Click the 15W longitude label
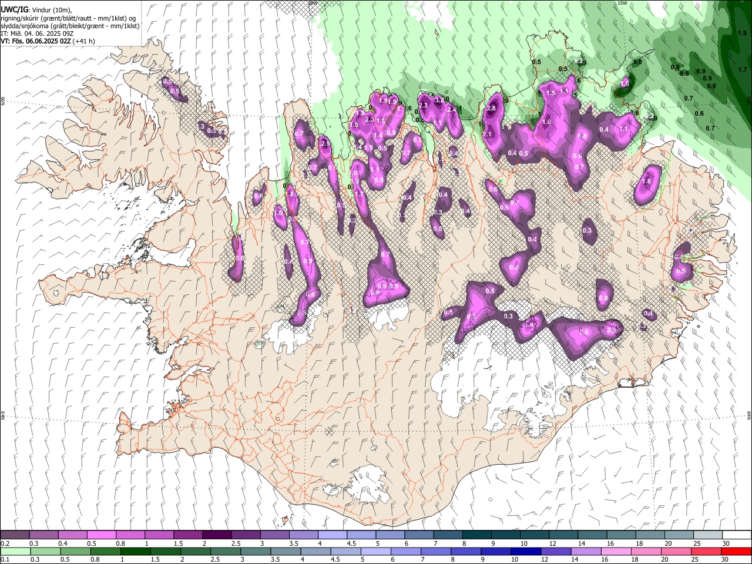The image size is (752, 564). pyautogui.click(x=623, y=3)
